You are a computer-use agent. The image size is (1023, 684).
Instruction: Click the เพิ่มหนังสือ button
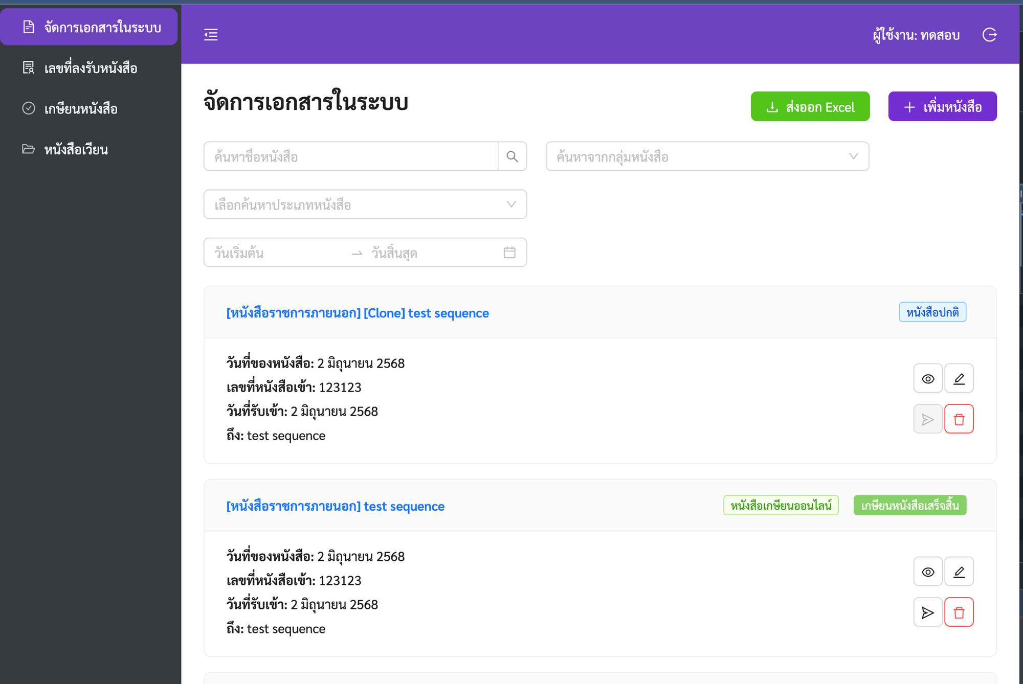pos(942,107)
